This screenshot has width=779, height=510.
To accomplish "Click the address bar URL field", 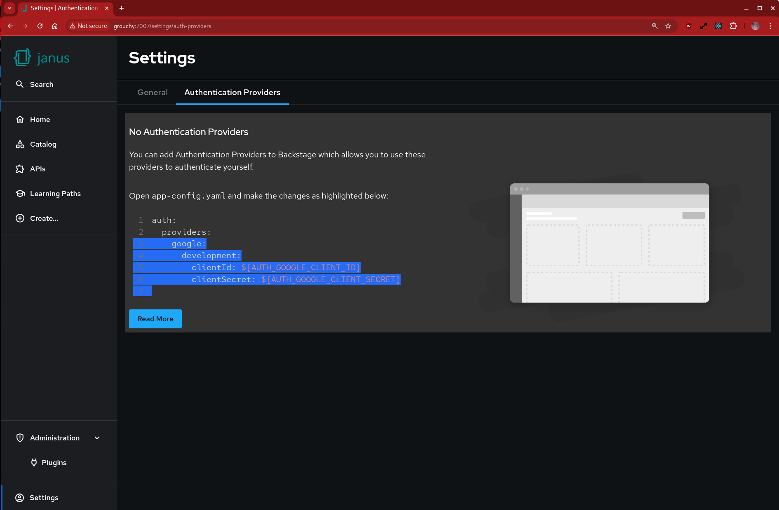I will point(371,26).
